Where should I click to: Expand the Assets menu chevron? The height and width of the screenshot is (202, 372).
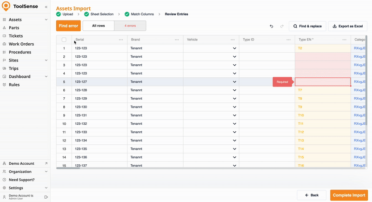[x=46, y=20]
